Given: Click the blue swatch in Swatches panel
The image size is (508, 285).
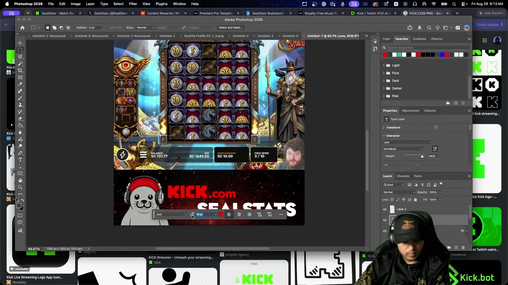Looking at the screenshot, I should (x=442, y=55).
